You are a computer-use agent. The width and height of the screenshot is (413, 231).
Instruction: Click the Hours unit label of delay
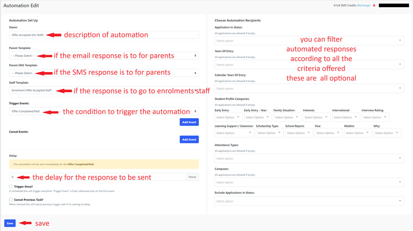click(192, 177)
